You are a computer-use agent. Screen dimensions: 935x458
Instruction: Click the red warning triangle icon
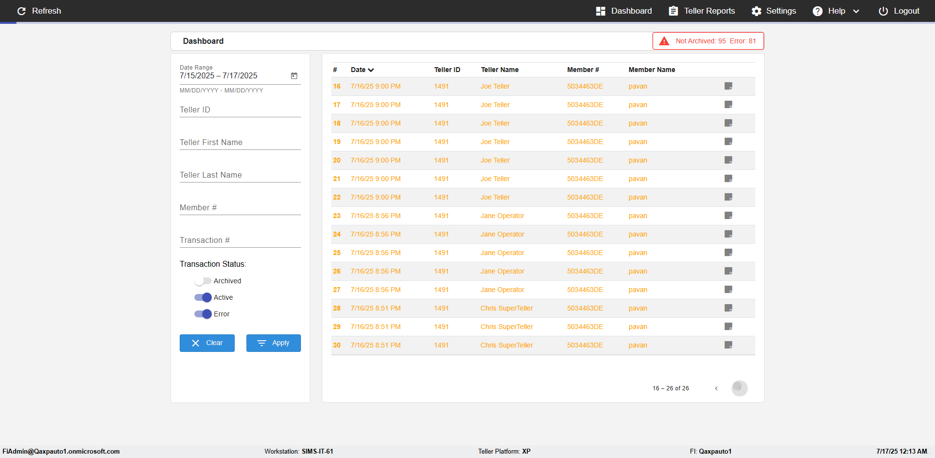[664, 41]
